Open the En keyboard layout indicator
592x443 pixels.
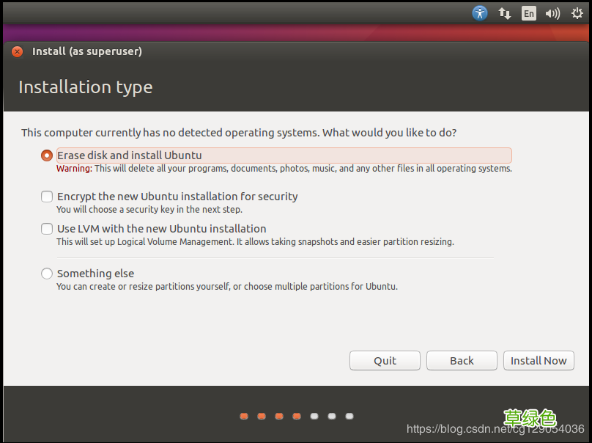tap(528, 14)
